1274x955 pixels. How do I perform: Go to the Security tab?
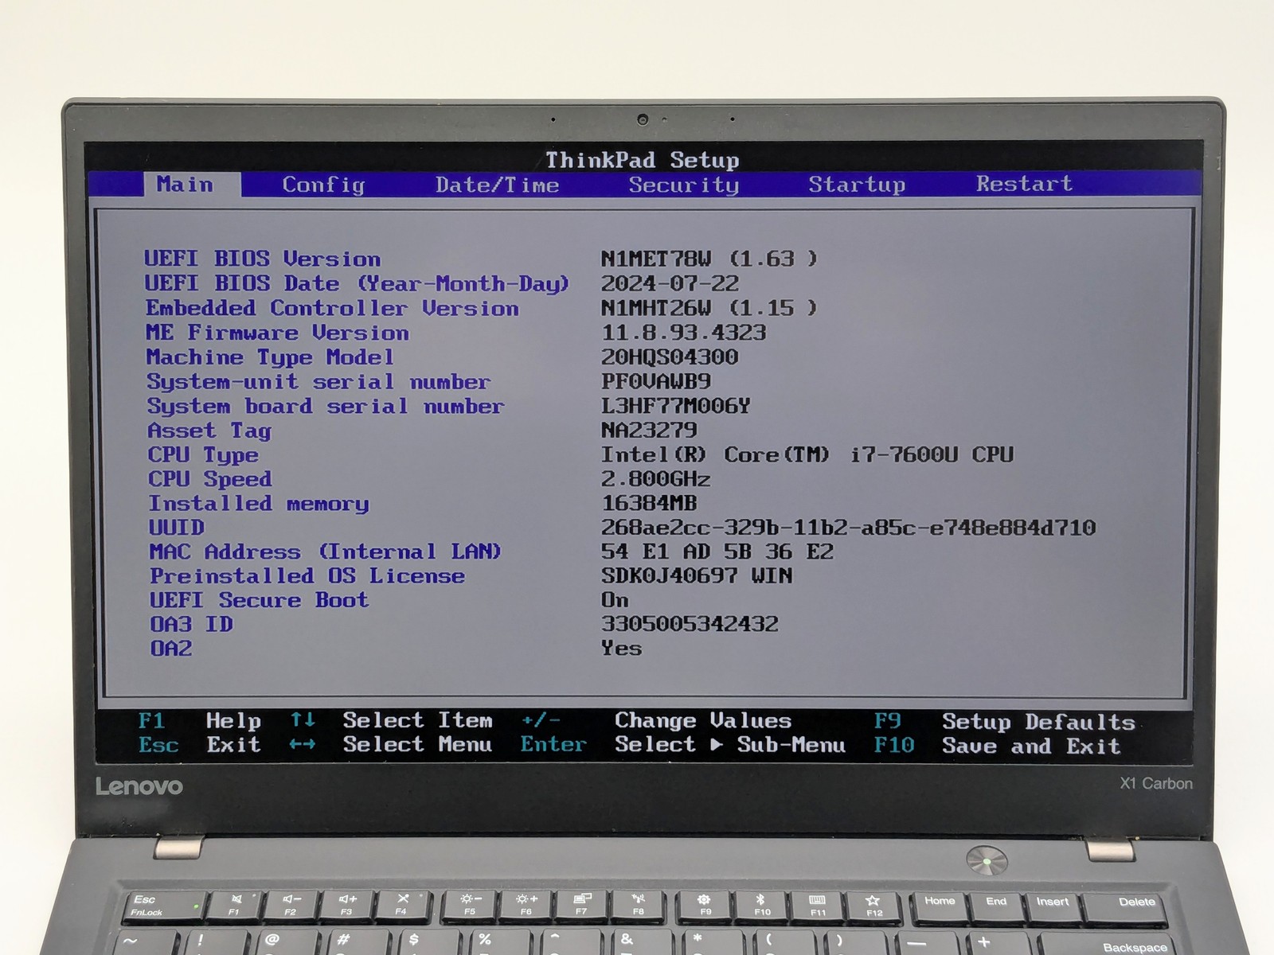(x=683, y=185)
